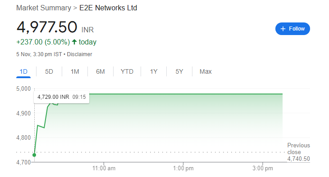Open the Max range tab

(x=206, y=71)
